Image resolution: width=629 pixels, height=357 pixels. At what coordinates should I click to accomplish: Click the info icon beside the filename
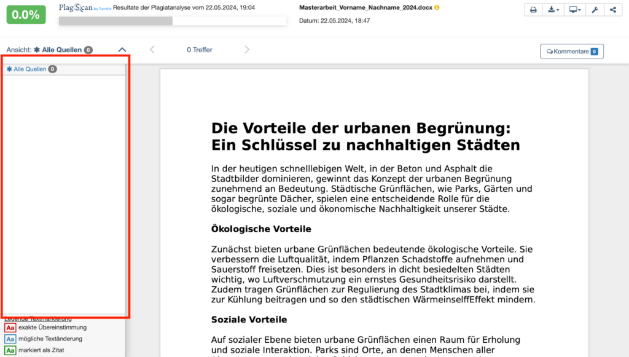(437, 7)
